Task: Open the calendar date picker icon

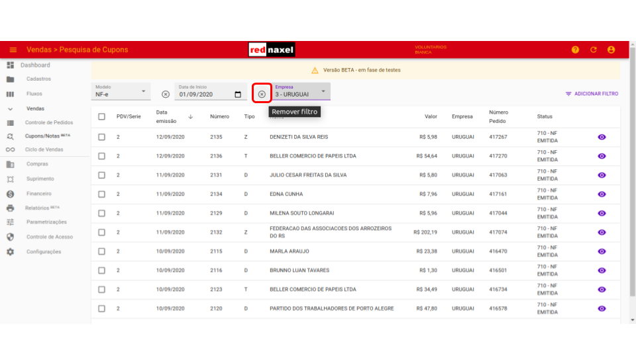Action: point(238,95)
